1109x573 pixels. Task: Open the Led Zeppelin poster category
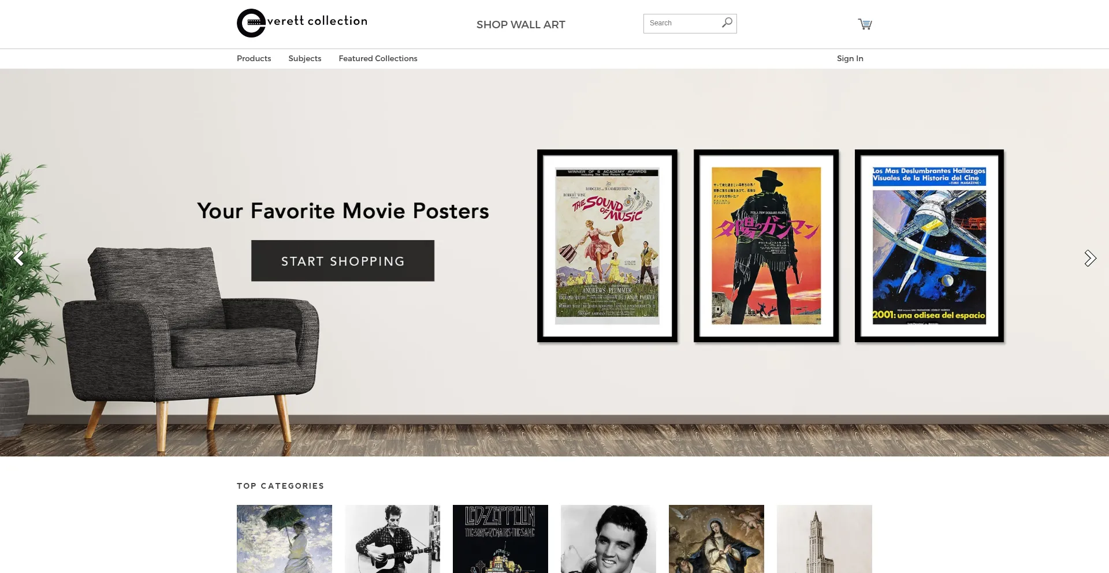pos(500,539)
